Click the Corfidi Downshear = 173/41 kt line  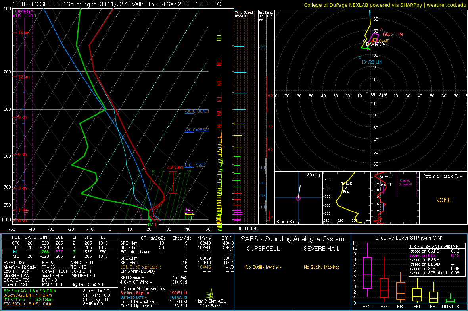[154, 301]
